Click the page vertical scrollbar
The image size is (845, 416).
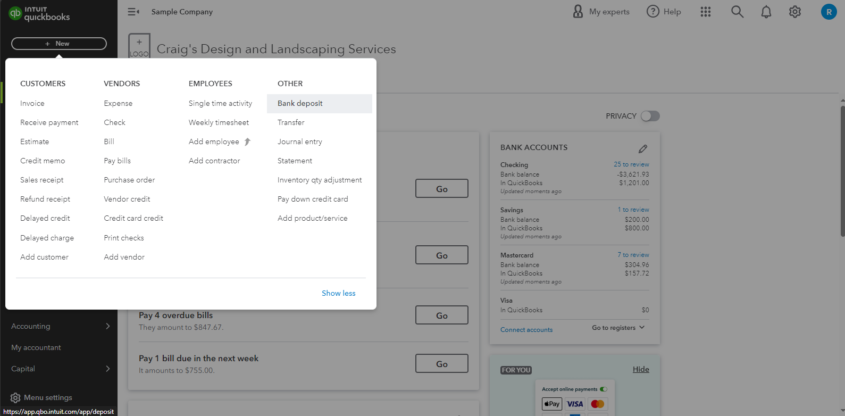(842, 170)
